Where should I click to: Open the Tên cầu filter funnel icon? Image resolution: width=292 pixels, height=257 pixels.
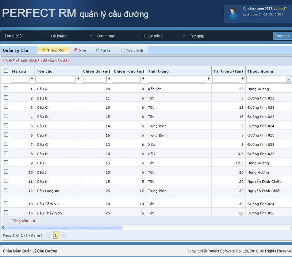tap(78, 79)
